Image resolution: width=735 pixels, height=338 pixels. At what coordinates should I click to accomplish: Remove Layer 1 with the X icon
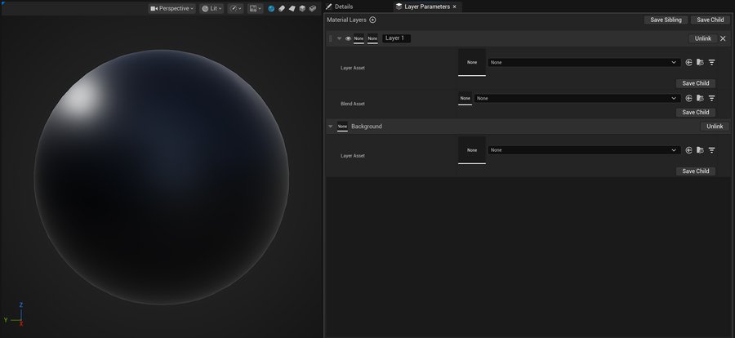[x=723, y=38]
